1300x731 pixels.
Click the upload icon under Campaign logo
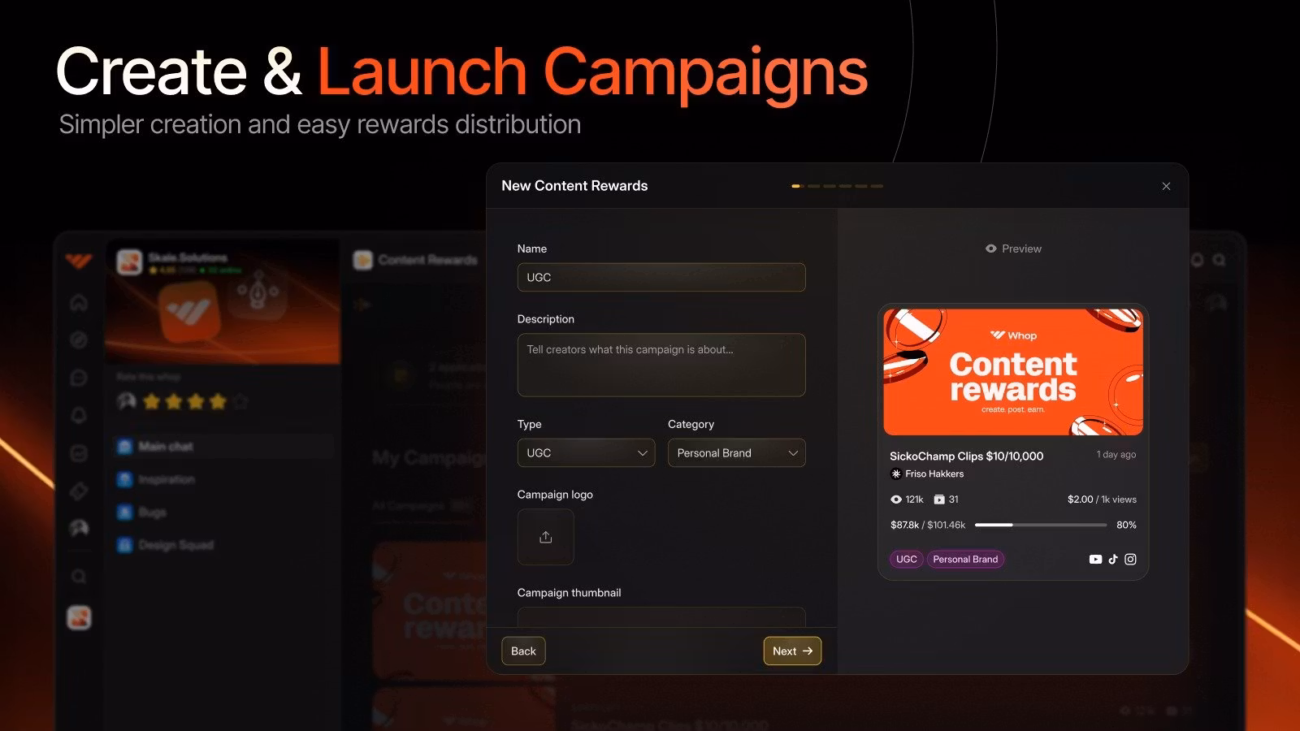tap(545, 537)
